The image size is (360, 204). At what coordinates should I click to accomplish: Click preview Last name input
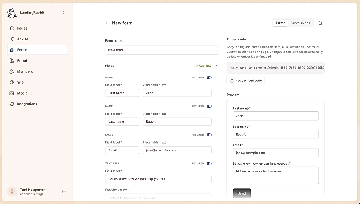click(x=276, y=135)
